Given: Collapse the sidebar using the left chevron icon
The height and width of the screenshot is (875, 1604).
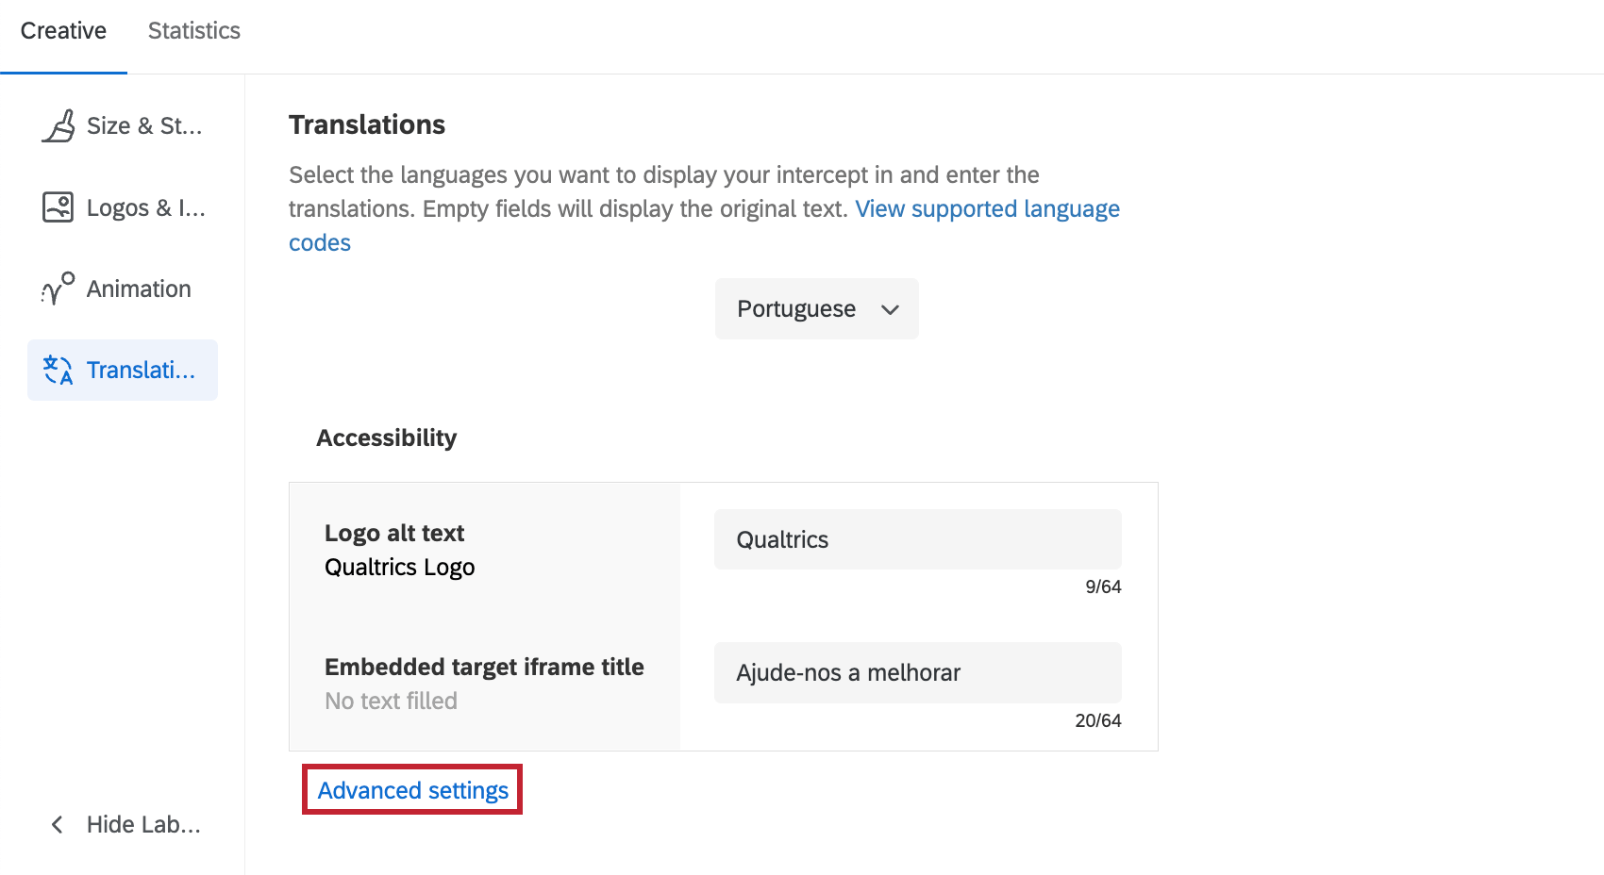Looking at the screenshot, I should pyautogui.click(x=56, y=824).
